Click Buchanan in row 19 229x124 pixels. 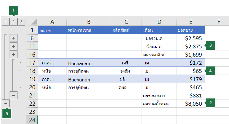(89, 79)
